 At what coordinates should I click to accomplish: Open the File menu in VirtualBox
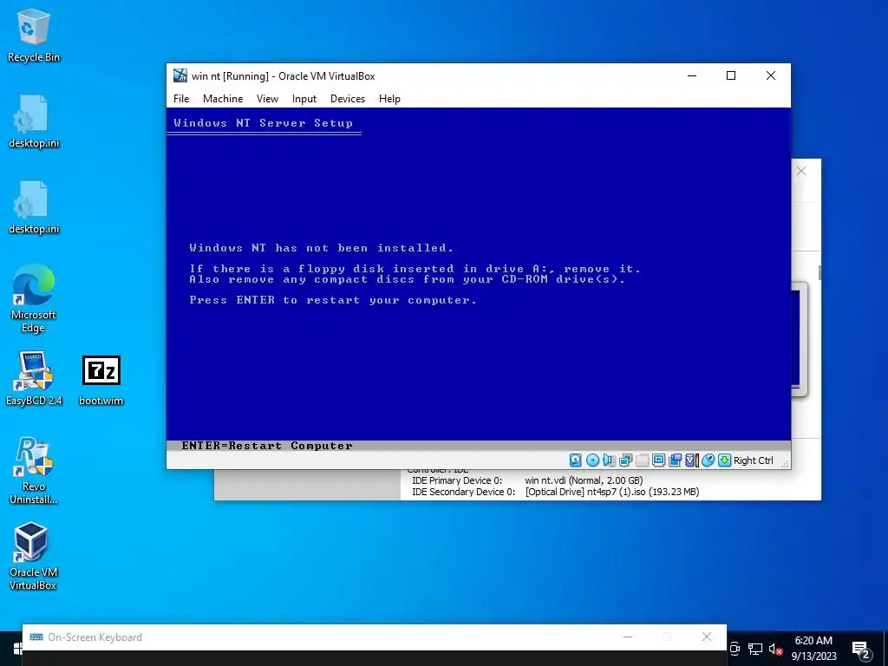coord(181,99)
